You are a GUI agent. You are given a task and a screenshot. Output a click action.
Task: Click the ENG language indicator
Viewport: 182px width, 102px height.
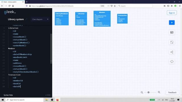(x=166, y=100)
